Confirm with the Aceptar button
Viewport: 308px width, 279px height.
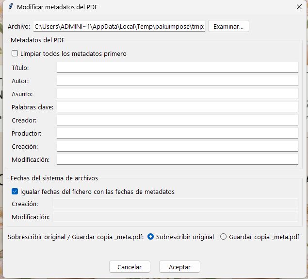[179, 267]
